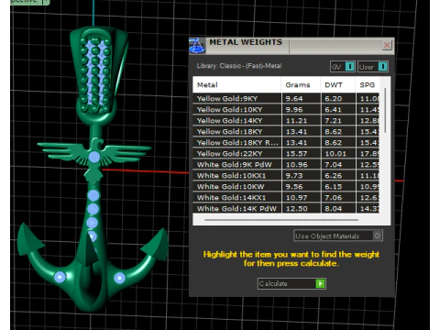Screen dimensions: 440x330
Task: Click the Metal column header
Action: tap(236, 85)
